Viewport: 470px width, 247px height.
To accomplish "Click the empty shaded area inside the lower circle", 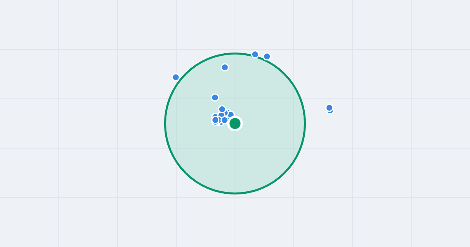I will tap(235, 165).
